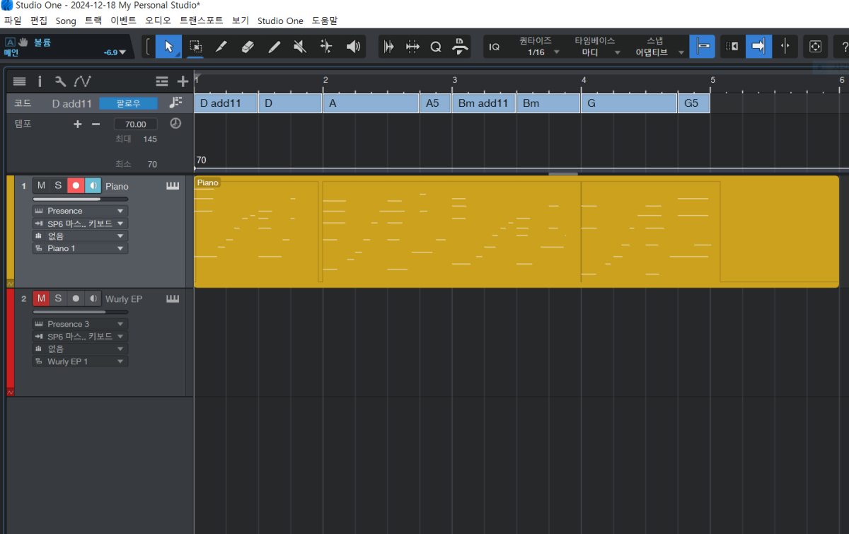Image resolution: width=849 pixels, height=534 pixels.
Task: Open the Song menu
Action: [66, 21]
